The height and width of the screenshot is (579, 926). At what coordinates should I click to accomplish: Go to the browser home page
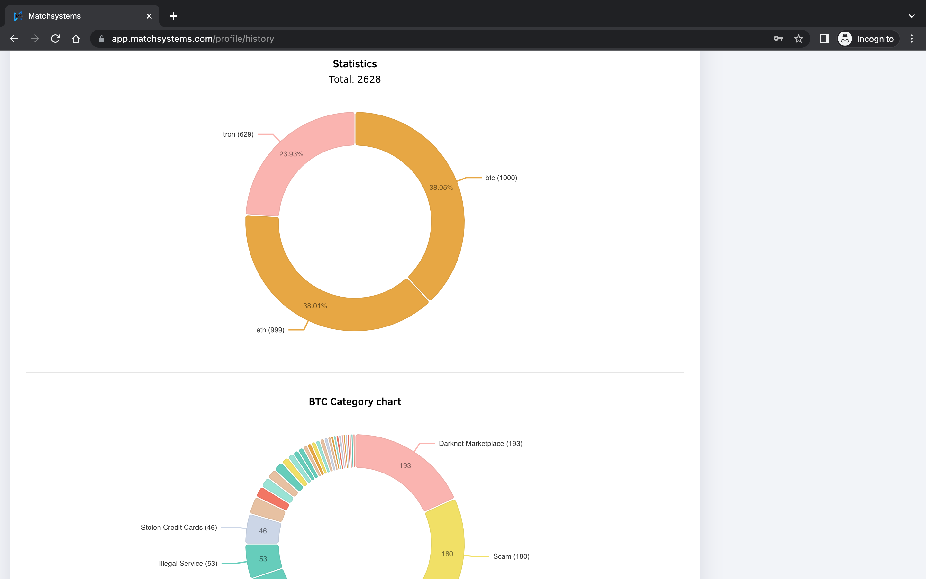pos(76,39)
